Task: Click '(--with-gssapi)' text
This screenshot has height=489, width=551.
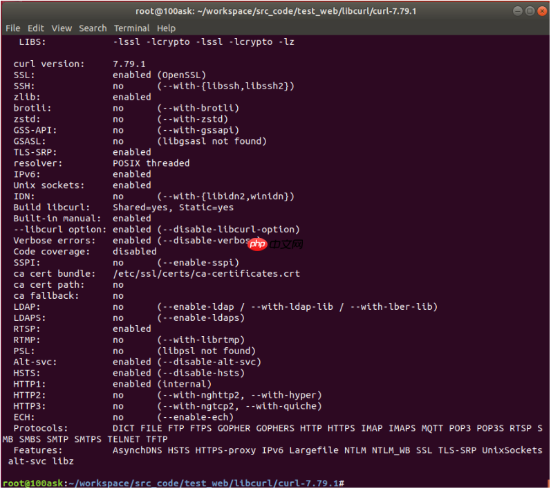Action: tap(198, 130)
